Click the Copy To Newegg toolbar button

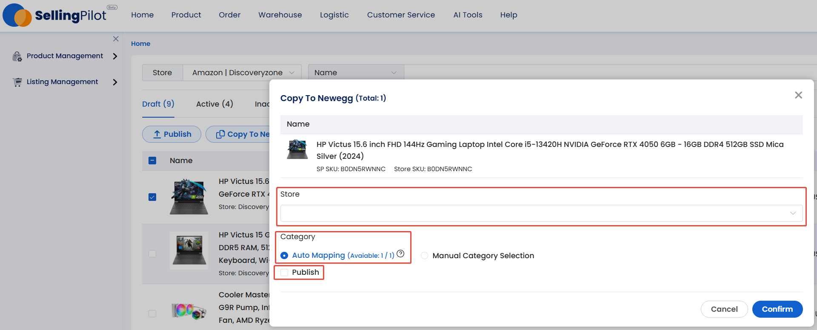coord(238,134)
